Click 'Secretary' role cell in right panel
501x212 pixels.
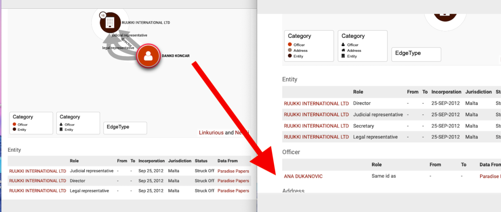click(364, 126)
